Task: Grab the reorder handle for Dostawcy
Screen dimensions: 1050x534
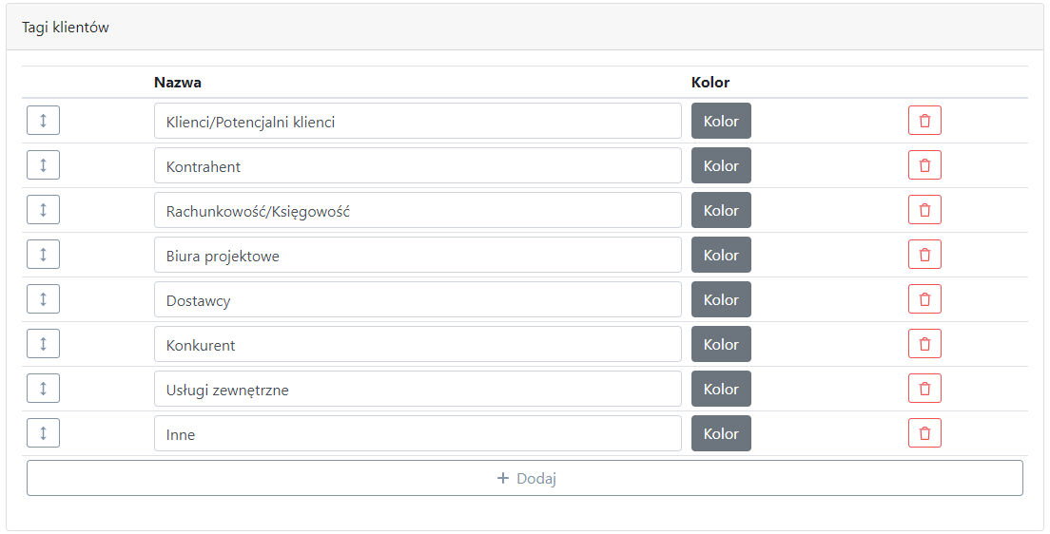Action: point(44,299)
